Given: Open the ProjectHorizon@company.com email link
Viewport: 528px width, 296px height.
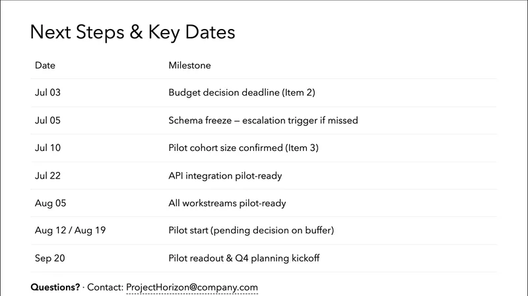Looking at the screenshot, I should pyautogui.click(x=191, y=287).
